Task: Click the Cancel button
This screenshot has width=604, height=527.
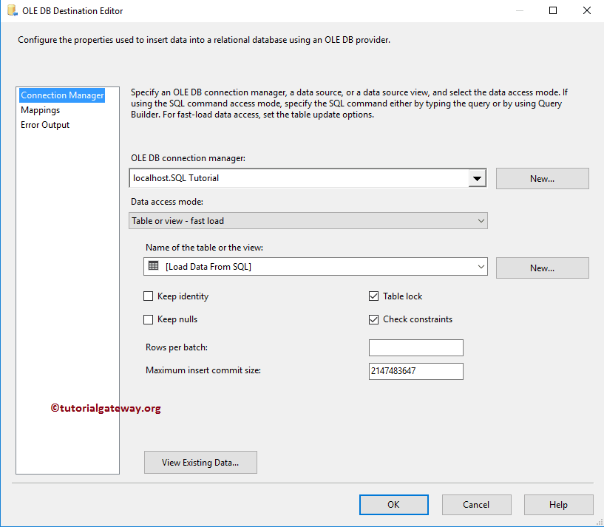Action: click(x=477, y=505)
